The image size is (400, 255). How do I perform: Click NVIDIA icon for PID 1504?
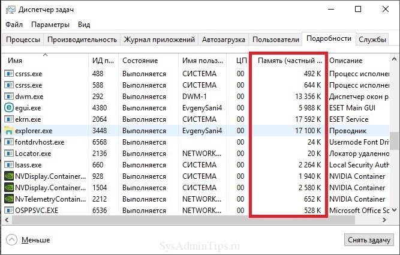(9, 188)
